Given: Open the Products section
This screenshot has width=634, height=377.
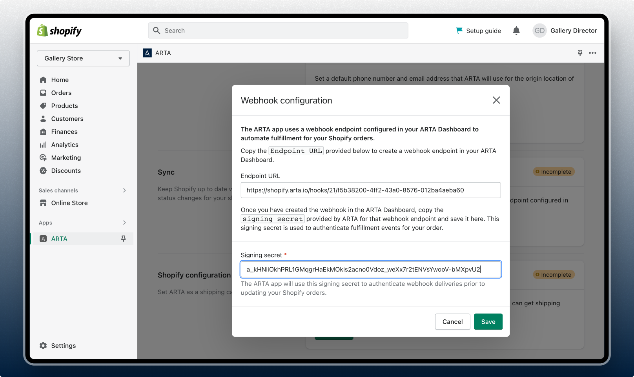Looking at the screenshot, I should [x=43, y=105].
